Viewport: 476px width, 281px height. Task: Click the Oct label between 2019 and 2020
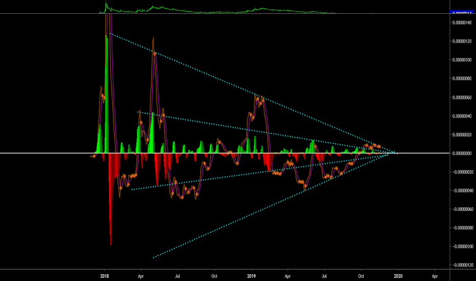[361, 276]
